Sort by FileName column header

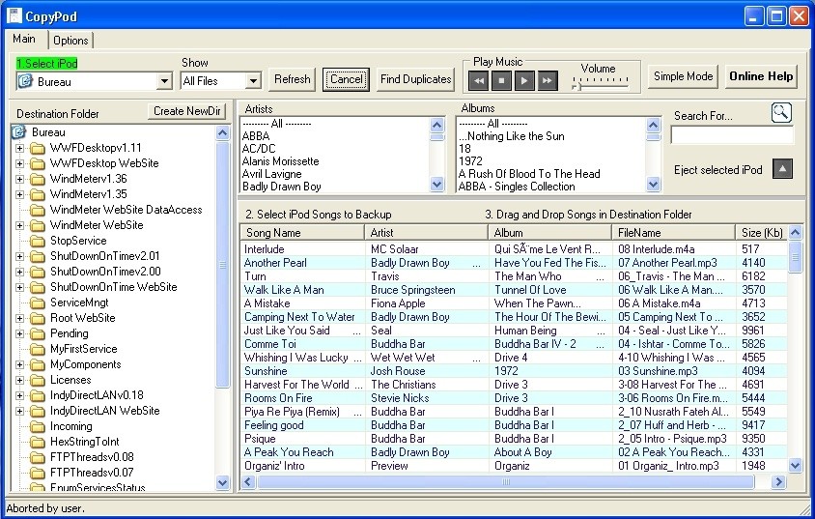(674, 233)
